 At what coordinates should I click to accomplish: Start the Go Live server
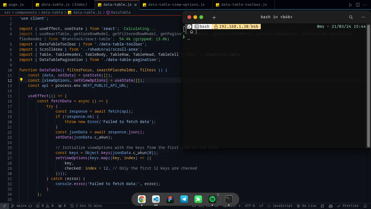[306, 206]
